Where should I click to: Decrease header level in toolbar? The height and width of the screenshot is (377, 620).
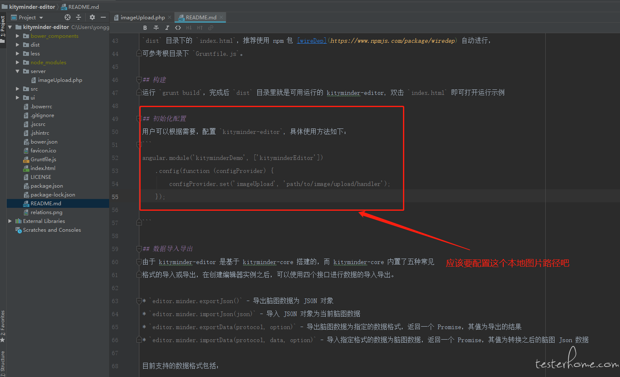pos(189,28)
